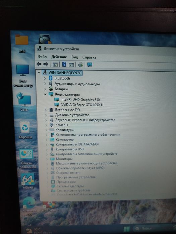The height and width of the screenshot is (234, 176).
Task: Open the Справка menu
Action: (89, 57)
